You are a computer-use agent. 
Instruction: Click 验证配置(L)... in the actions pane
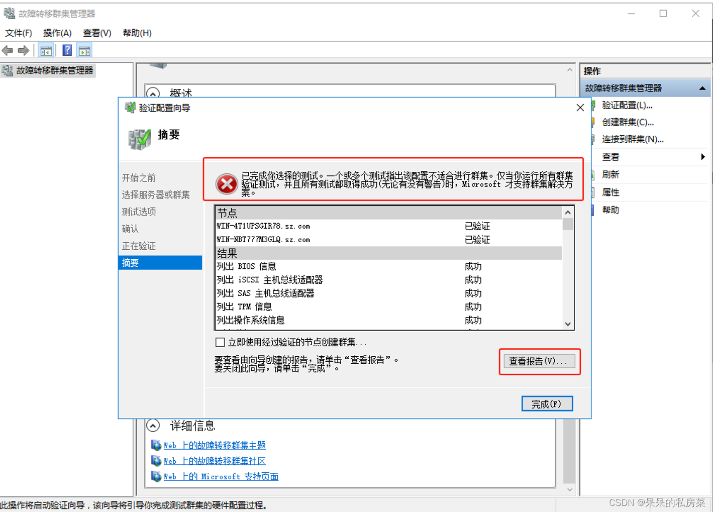click(627, 106)
